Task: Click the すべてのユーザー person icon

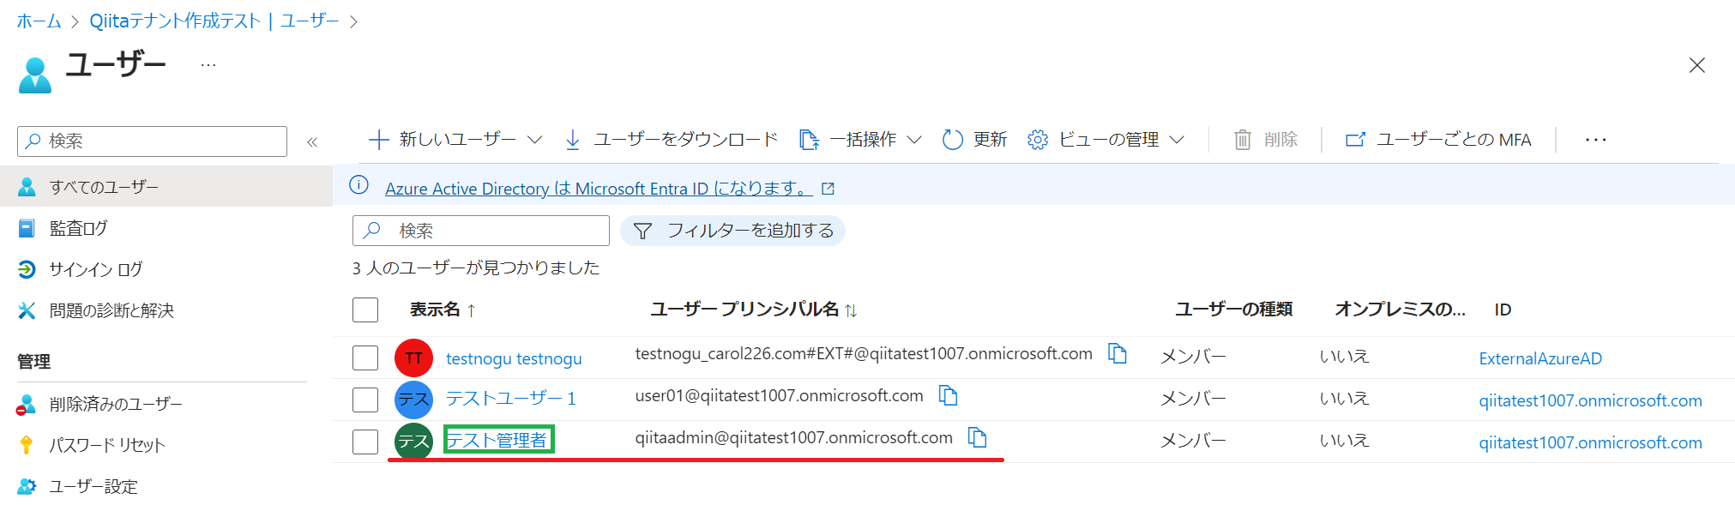Action: click(27, 186)
